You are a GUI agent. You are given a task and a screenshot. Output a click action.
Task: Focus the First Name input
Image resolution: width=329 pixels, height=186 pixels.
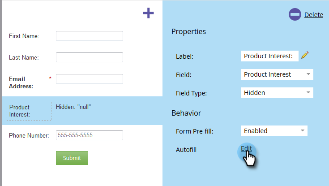[90, 36]
